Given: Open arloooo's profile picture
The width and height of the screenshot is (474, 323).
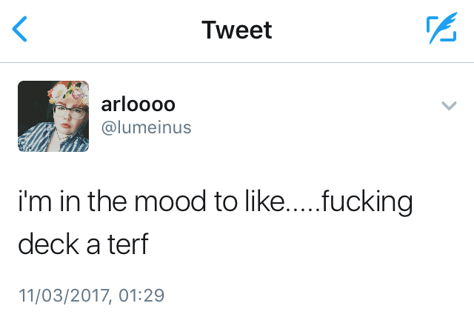Looking at the screenshot, I should (53, 116).
